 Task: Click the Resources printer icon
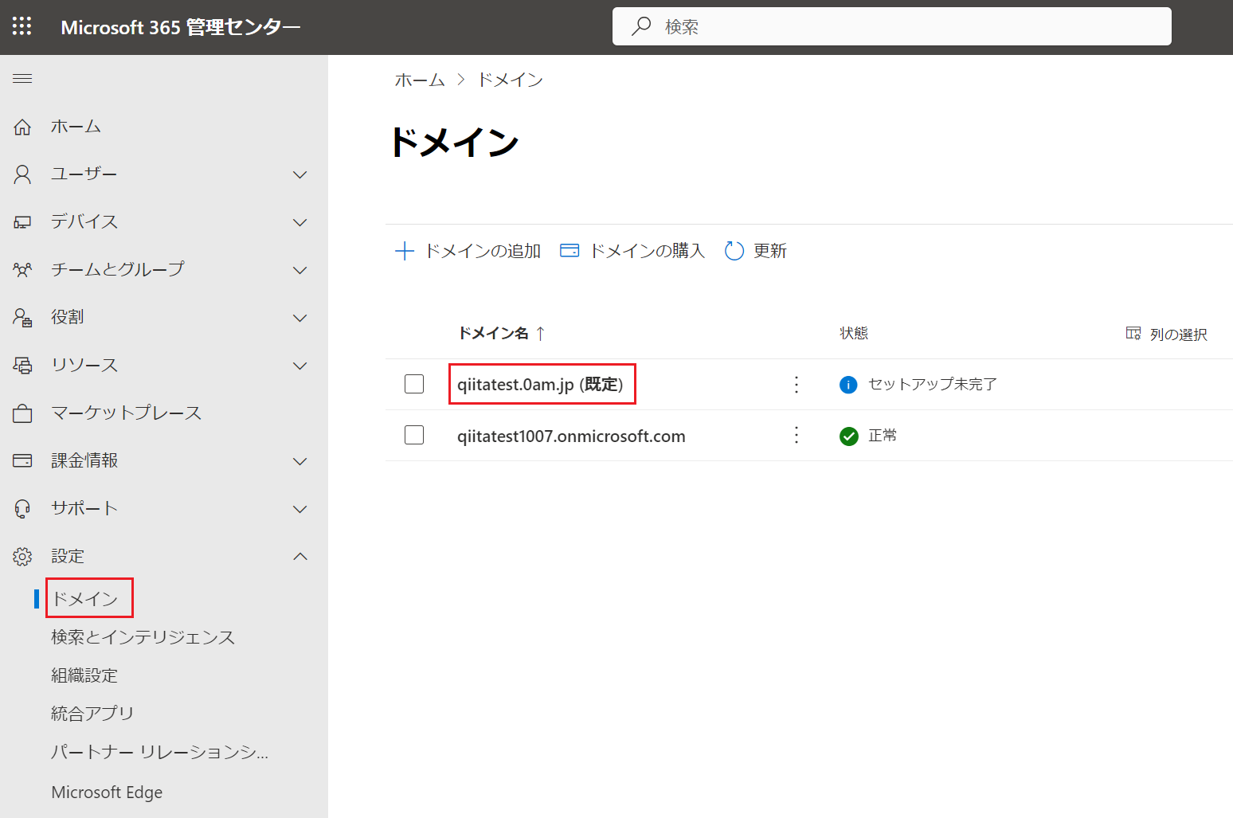click(22, 366)
